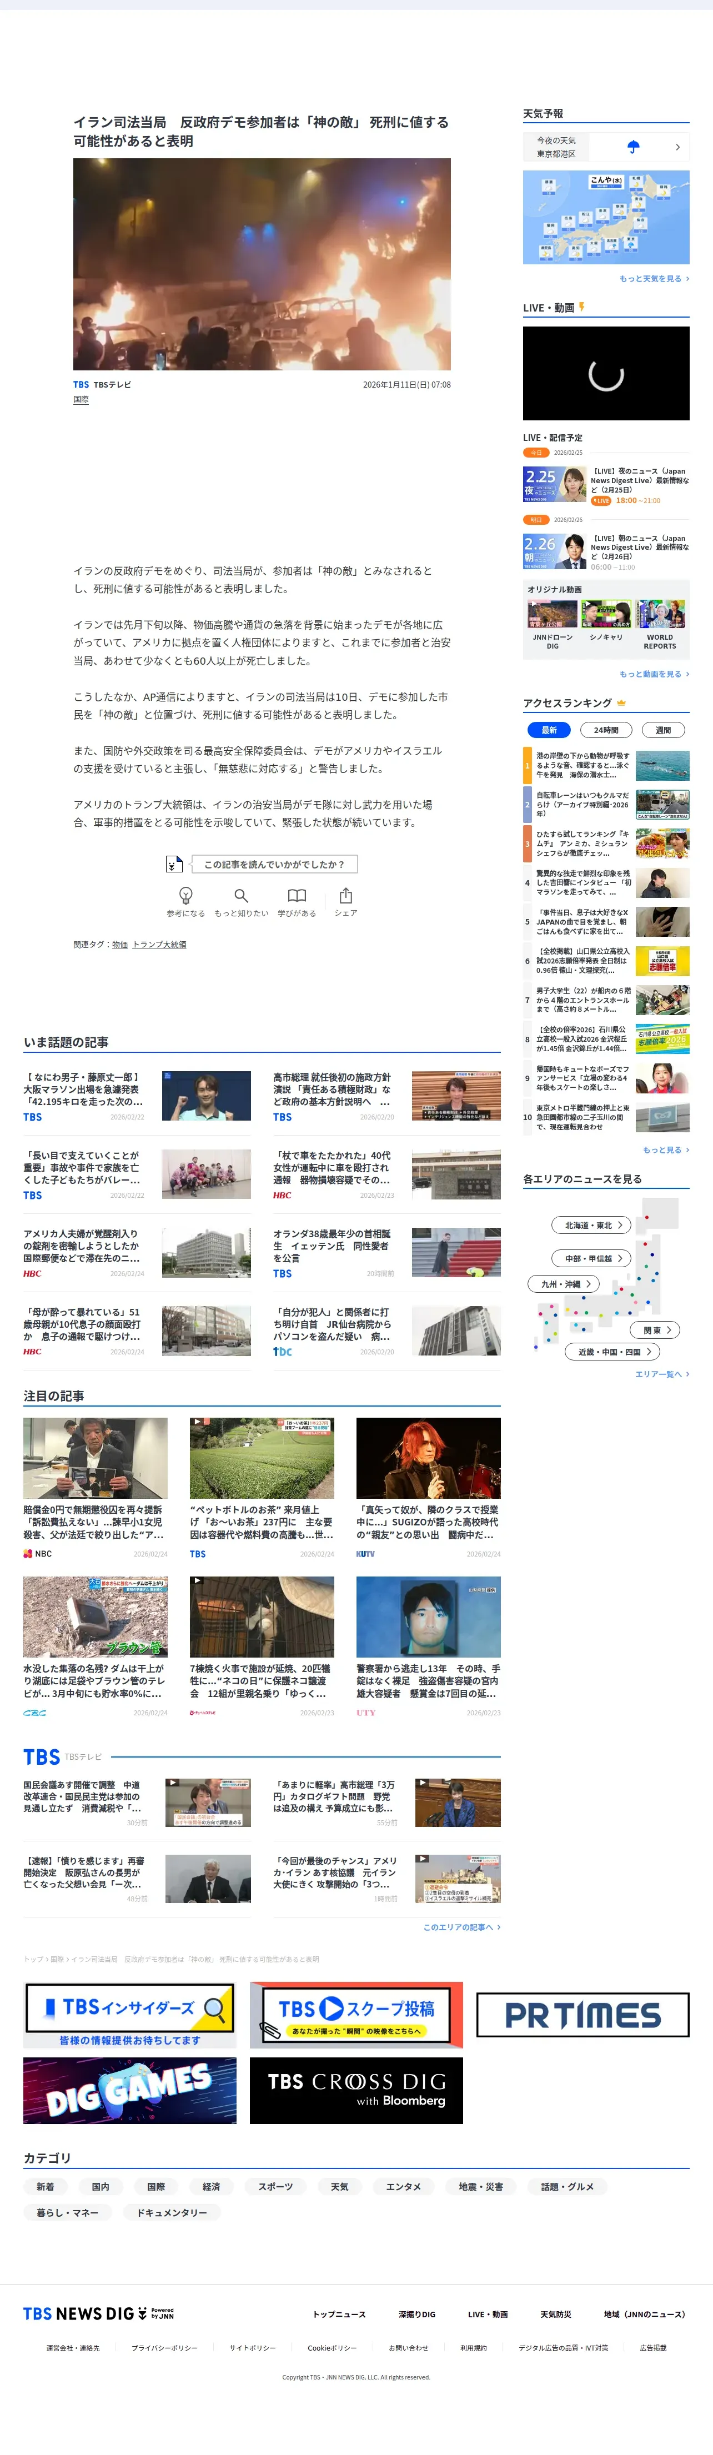
Task: Select ドキュメンタリー category chip
Action: click(x=172, y=2213)
